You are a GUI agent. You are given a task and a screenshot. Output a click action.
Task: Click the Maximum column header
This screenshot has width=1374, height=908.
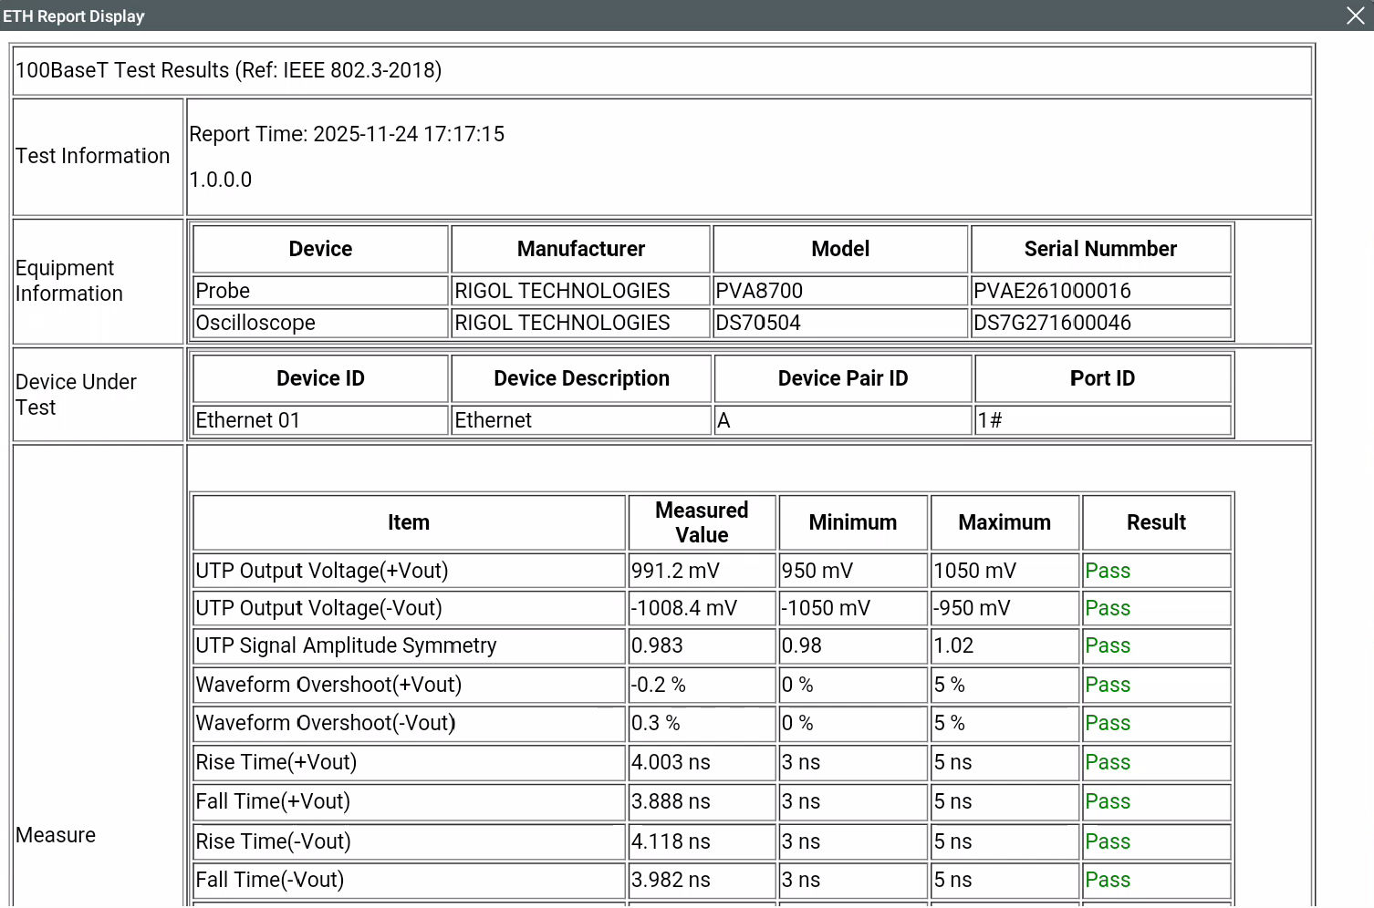tap(1004, 522)
